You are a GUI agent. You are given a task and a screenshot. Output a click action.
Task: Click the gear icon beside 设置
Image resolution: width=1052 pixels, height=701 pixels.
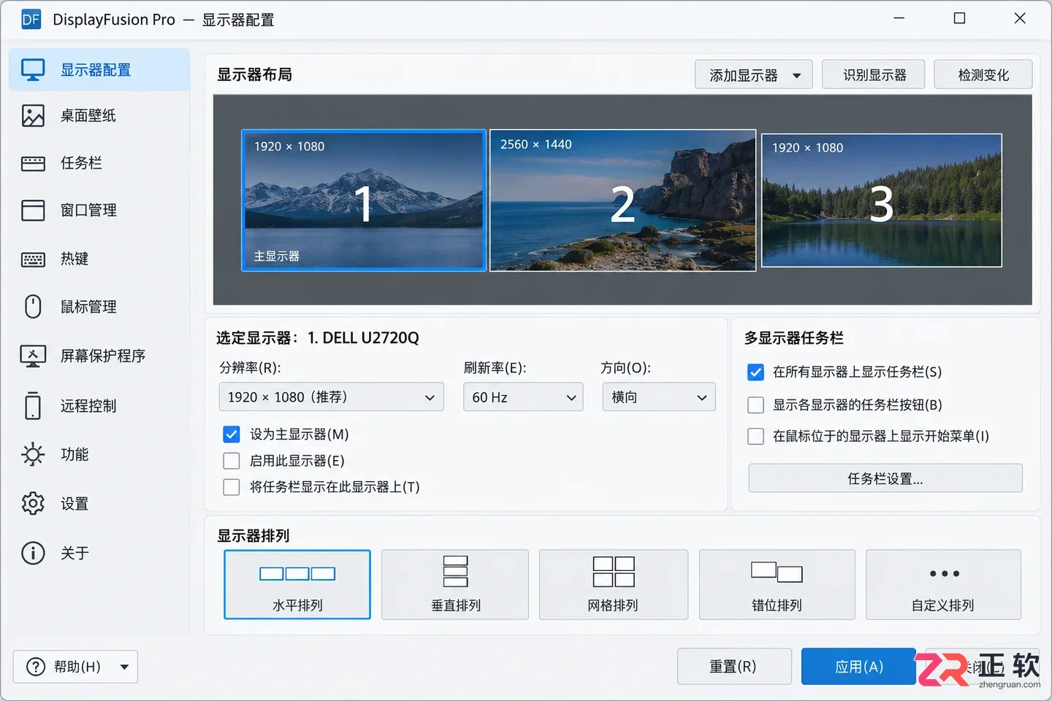click(x=33, y=504)
